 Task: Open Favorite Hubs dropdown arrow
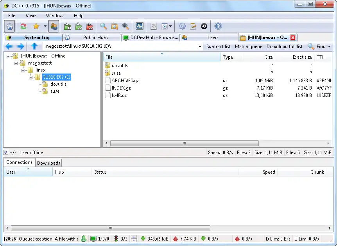pos(45,26)
